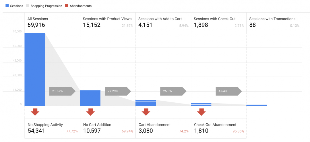Click the 21.67% progression arrow
This screenshot has width=310, height=142.
tap(63, 91)
